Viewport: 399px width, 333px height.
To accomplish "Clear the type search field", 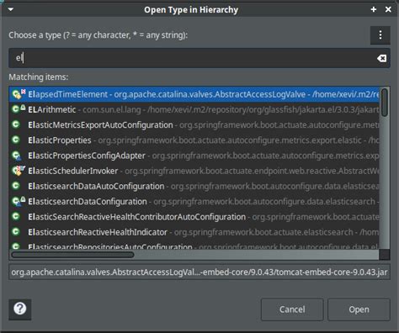I will click(x=381, y=58).
